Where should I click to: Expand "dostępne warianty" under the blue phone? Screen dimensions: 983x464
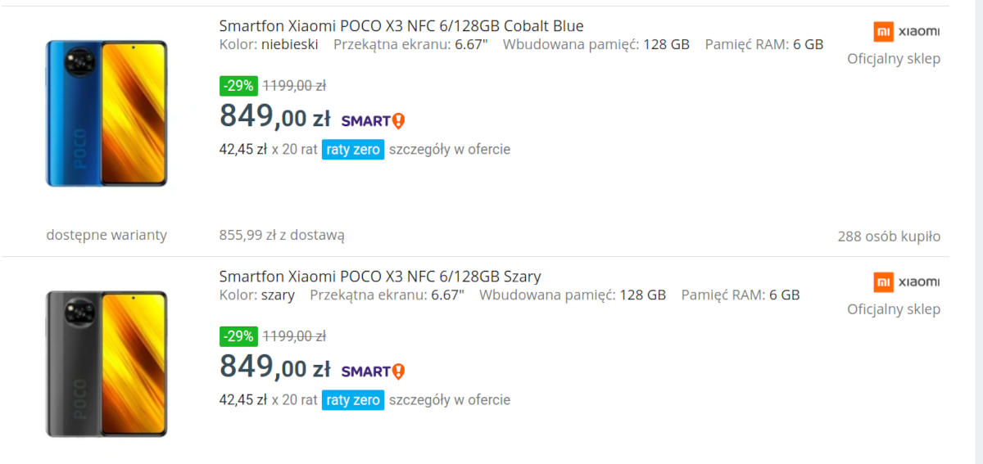(106, 236)
